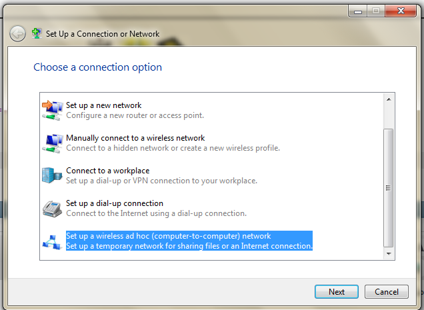
Task: Choose 'Set up a dial-up connection'
Action: click(115, 203)
